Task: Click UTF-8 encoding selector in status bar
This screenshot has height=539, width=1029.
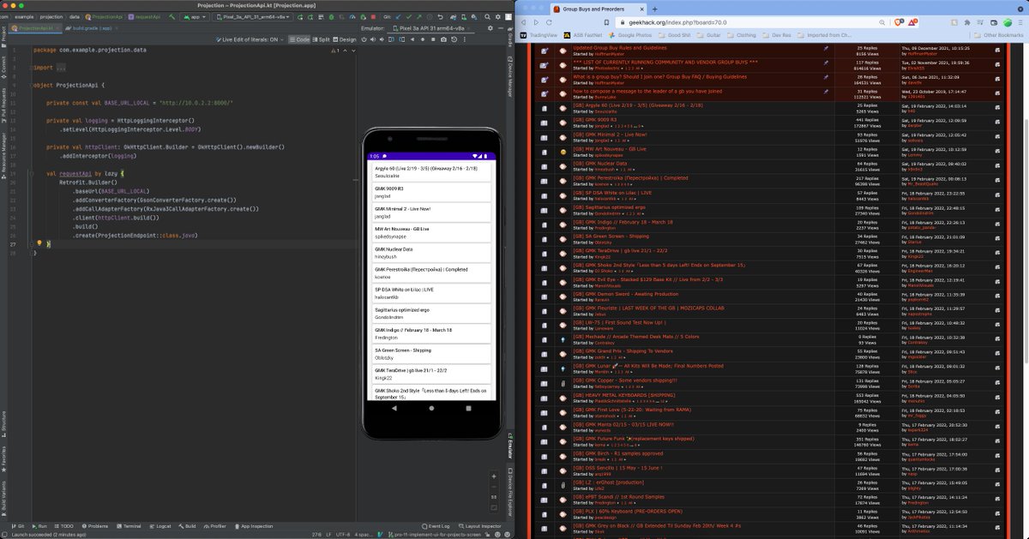Action: (343, 535)
